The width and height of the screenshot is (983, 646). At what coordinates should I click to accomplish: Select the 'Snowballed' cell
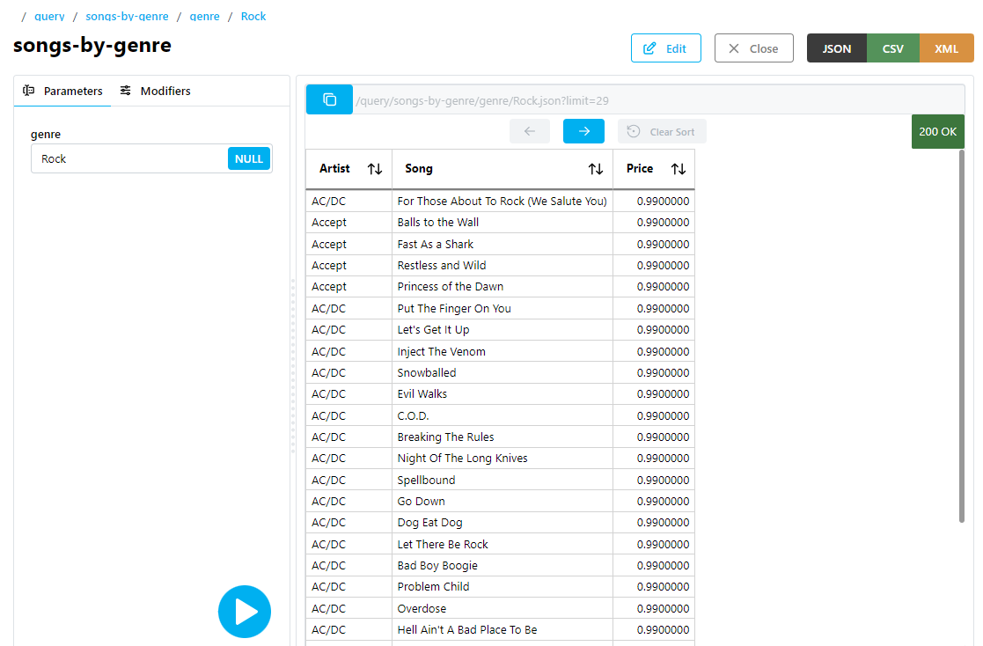pyautogui.click(x=503, y=372)
